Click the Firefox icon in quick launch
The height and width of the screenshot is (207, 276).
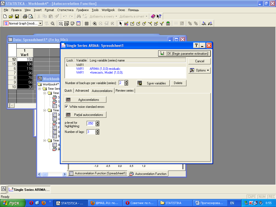pyautogui.click(x=44, y=203)
